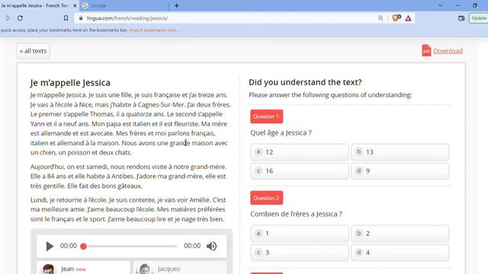Select the Jacques narrator voice
The image size is (488, 274).
click(180, 268)
